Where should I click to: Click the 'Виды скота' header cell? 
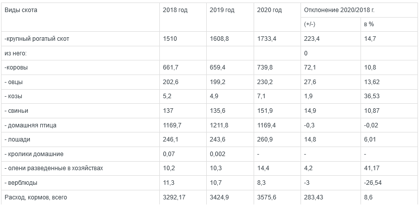point(21,10)
